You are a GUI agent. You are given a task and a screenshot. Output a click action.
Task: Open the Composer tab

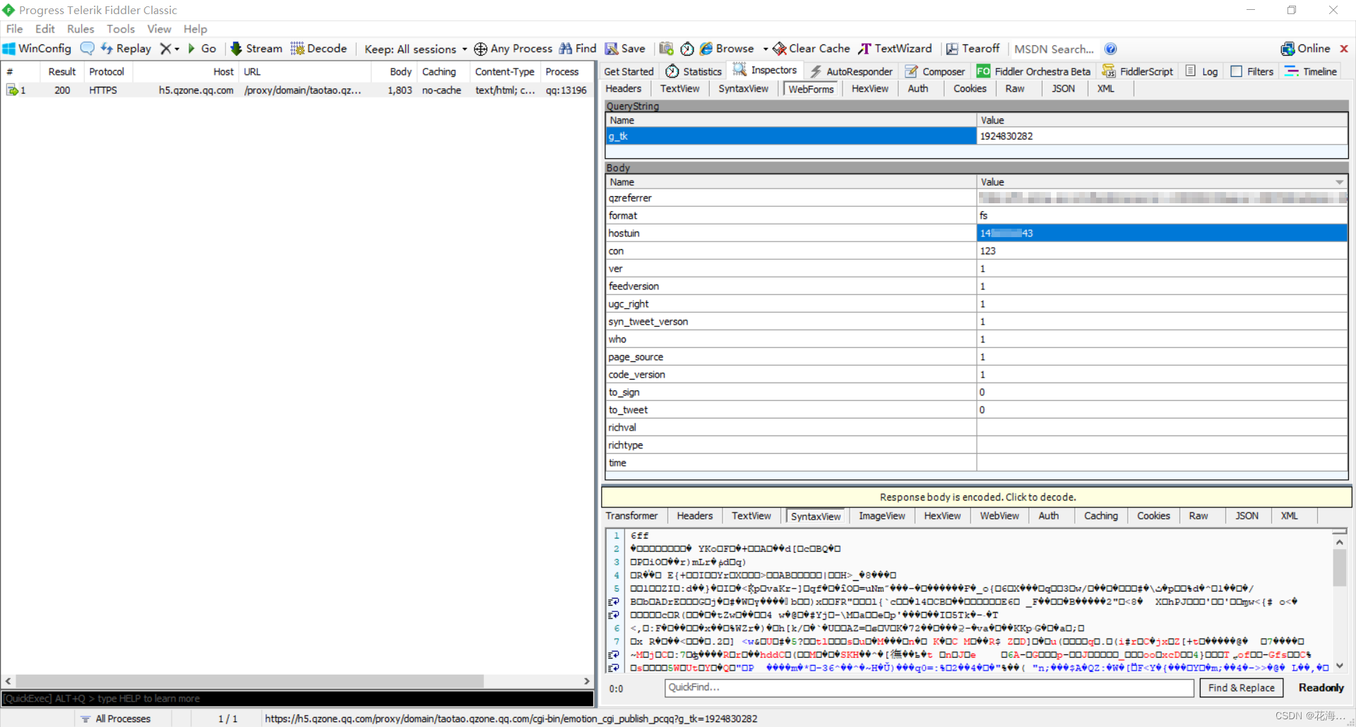935,71
